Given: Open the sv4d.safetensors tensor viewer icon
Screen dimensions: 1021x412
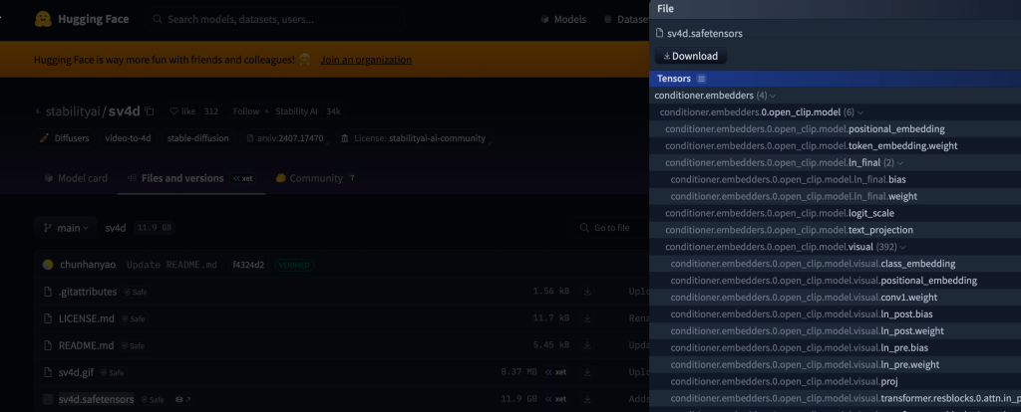Looking at the screenshot, I should click(179, 399).
